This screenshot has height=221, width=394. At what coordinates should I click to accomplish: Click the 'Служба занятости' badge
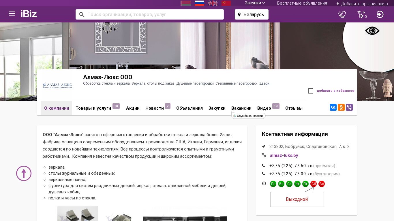[248, 116]
